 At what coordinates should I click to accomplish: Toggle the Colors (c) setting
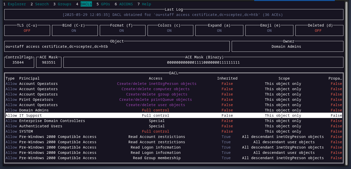169,31
